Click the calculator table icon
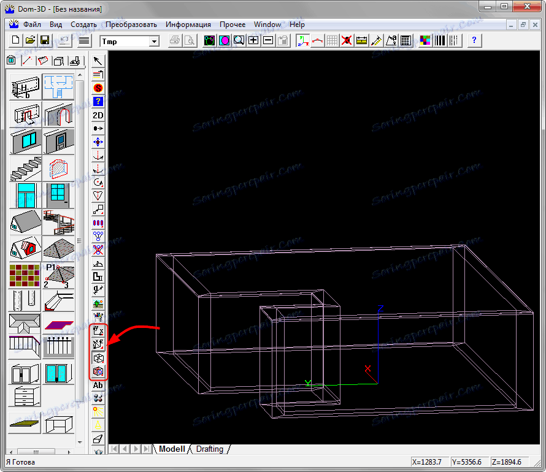 coord(406,40)
